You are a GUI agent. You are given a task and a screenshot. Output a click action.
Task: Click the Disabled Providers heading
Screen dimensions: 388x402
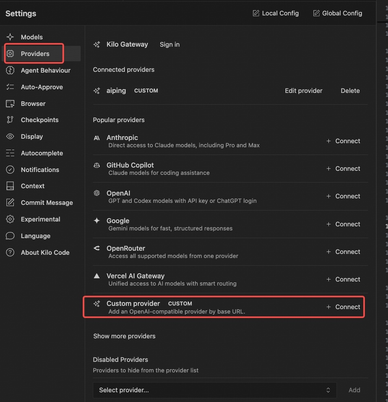coord(120,359)
